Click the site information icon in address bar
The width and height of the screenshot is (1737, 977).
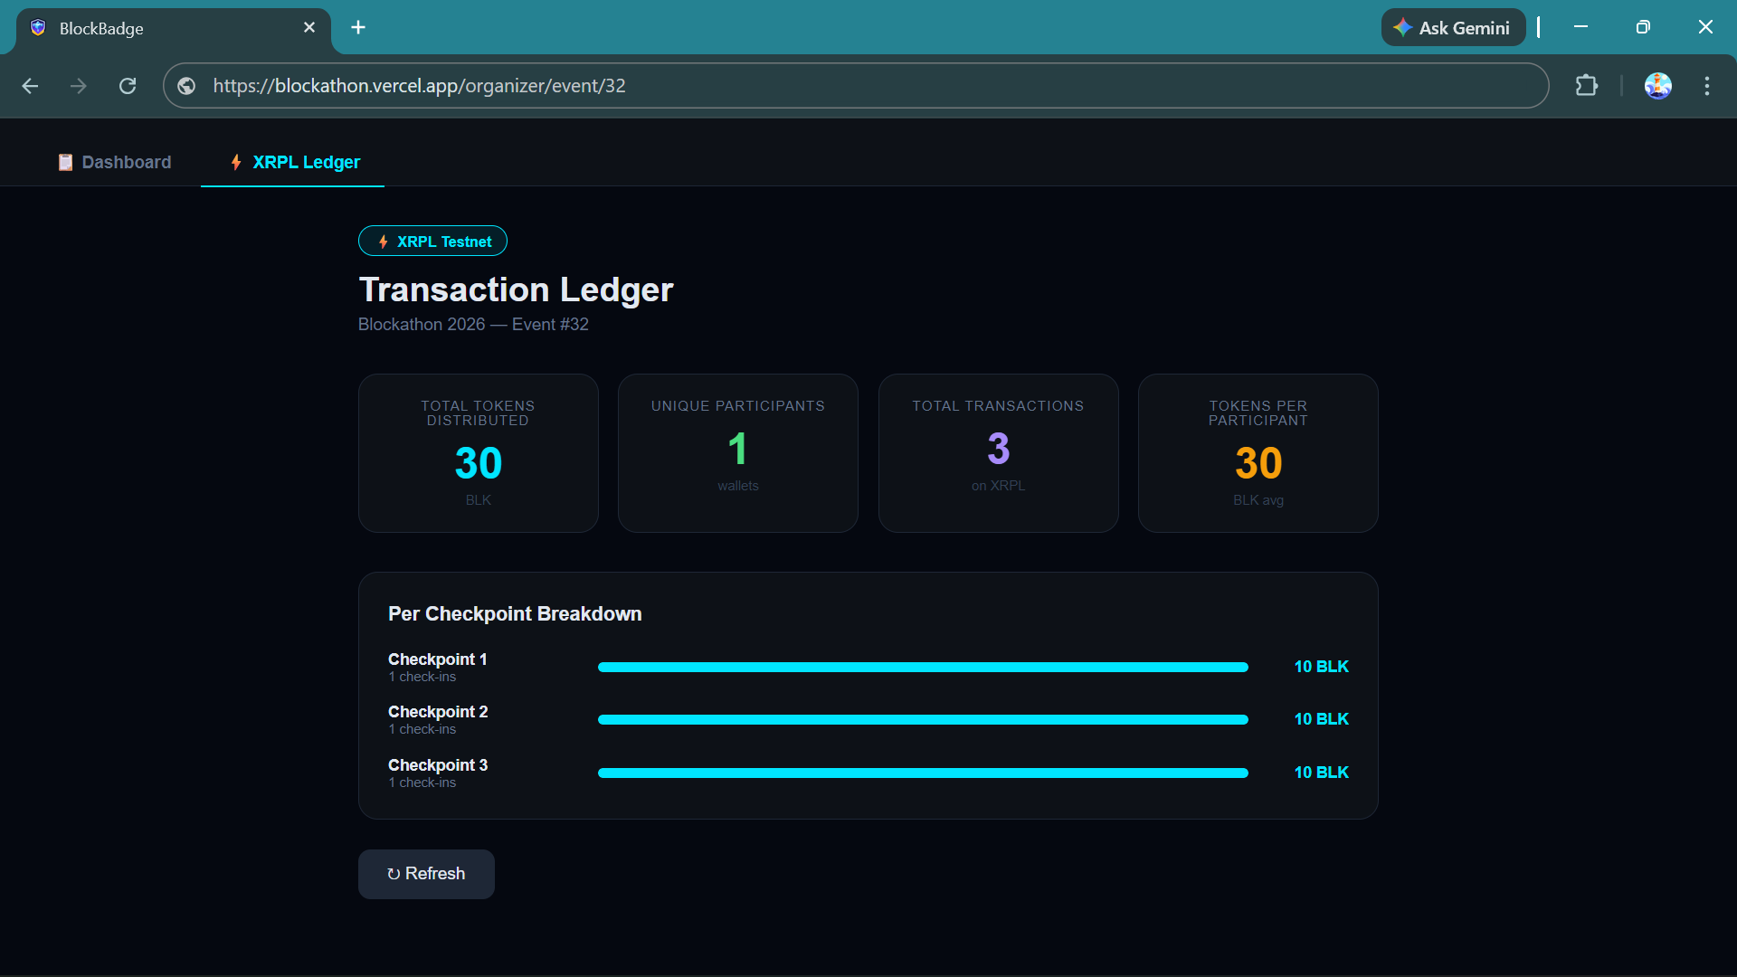pos(186,86)
